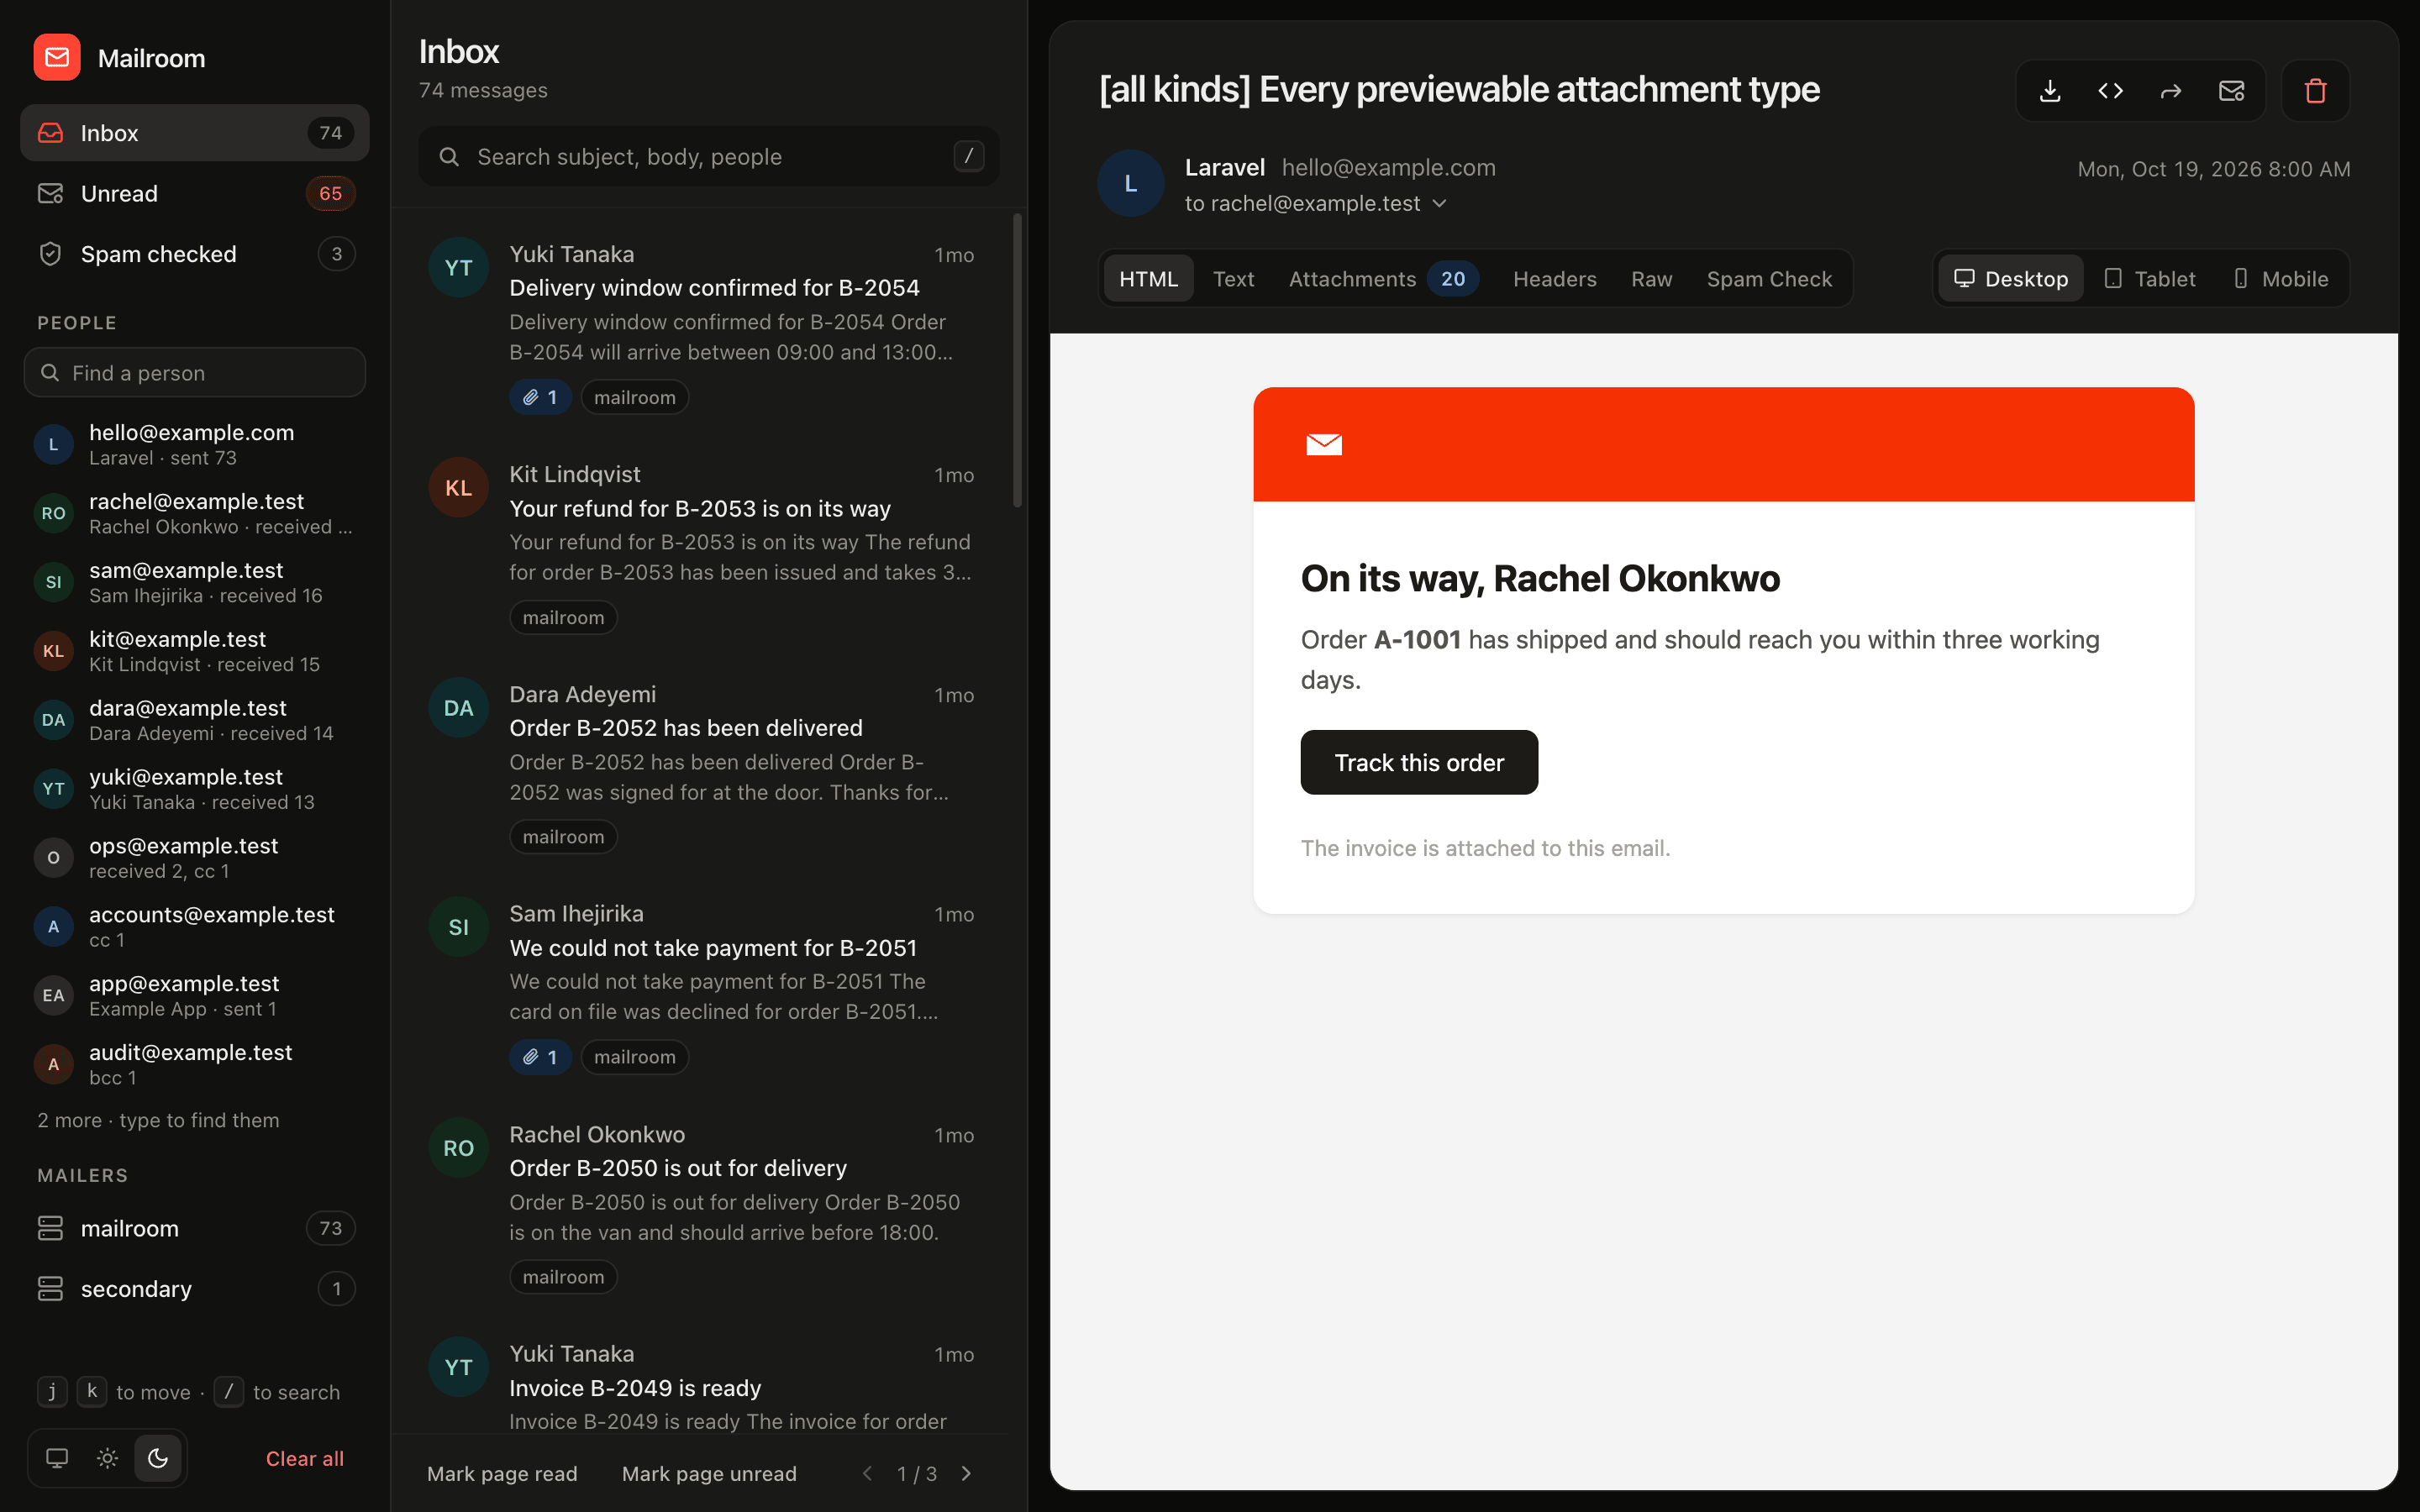Go to next inbox page arrow
This screenshot has height=1512, width=2420.
(966, 1473)
